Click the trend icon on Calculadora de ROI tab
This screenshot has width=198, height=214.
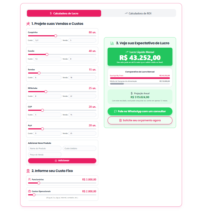pos(126,13)
